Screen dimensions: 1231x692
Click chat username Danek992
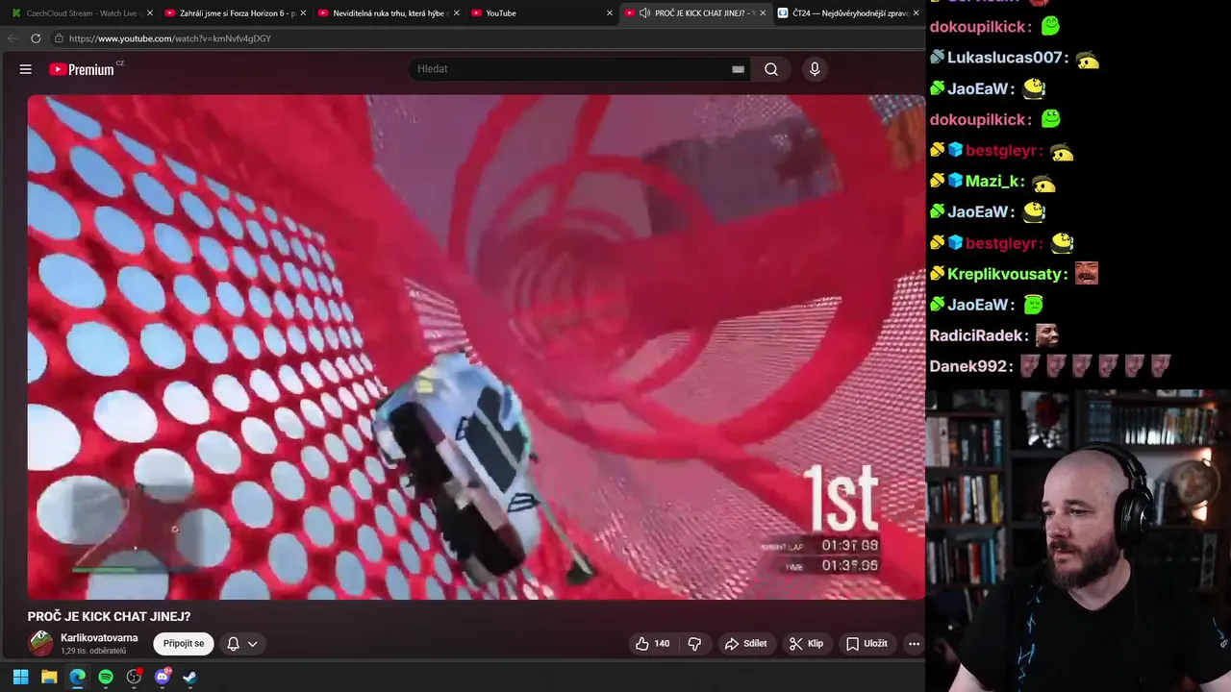[x=968, y=366]
